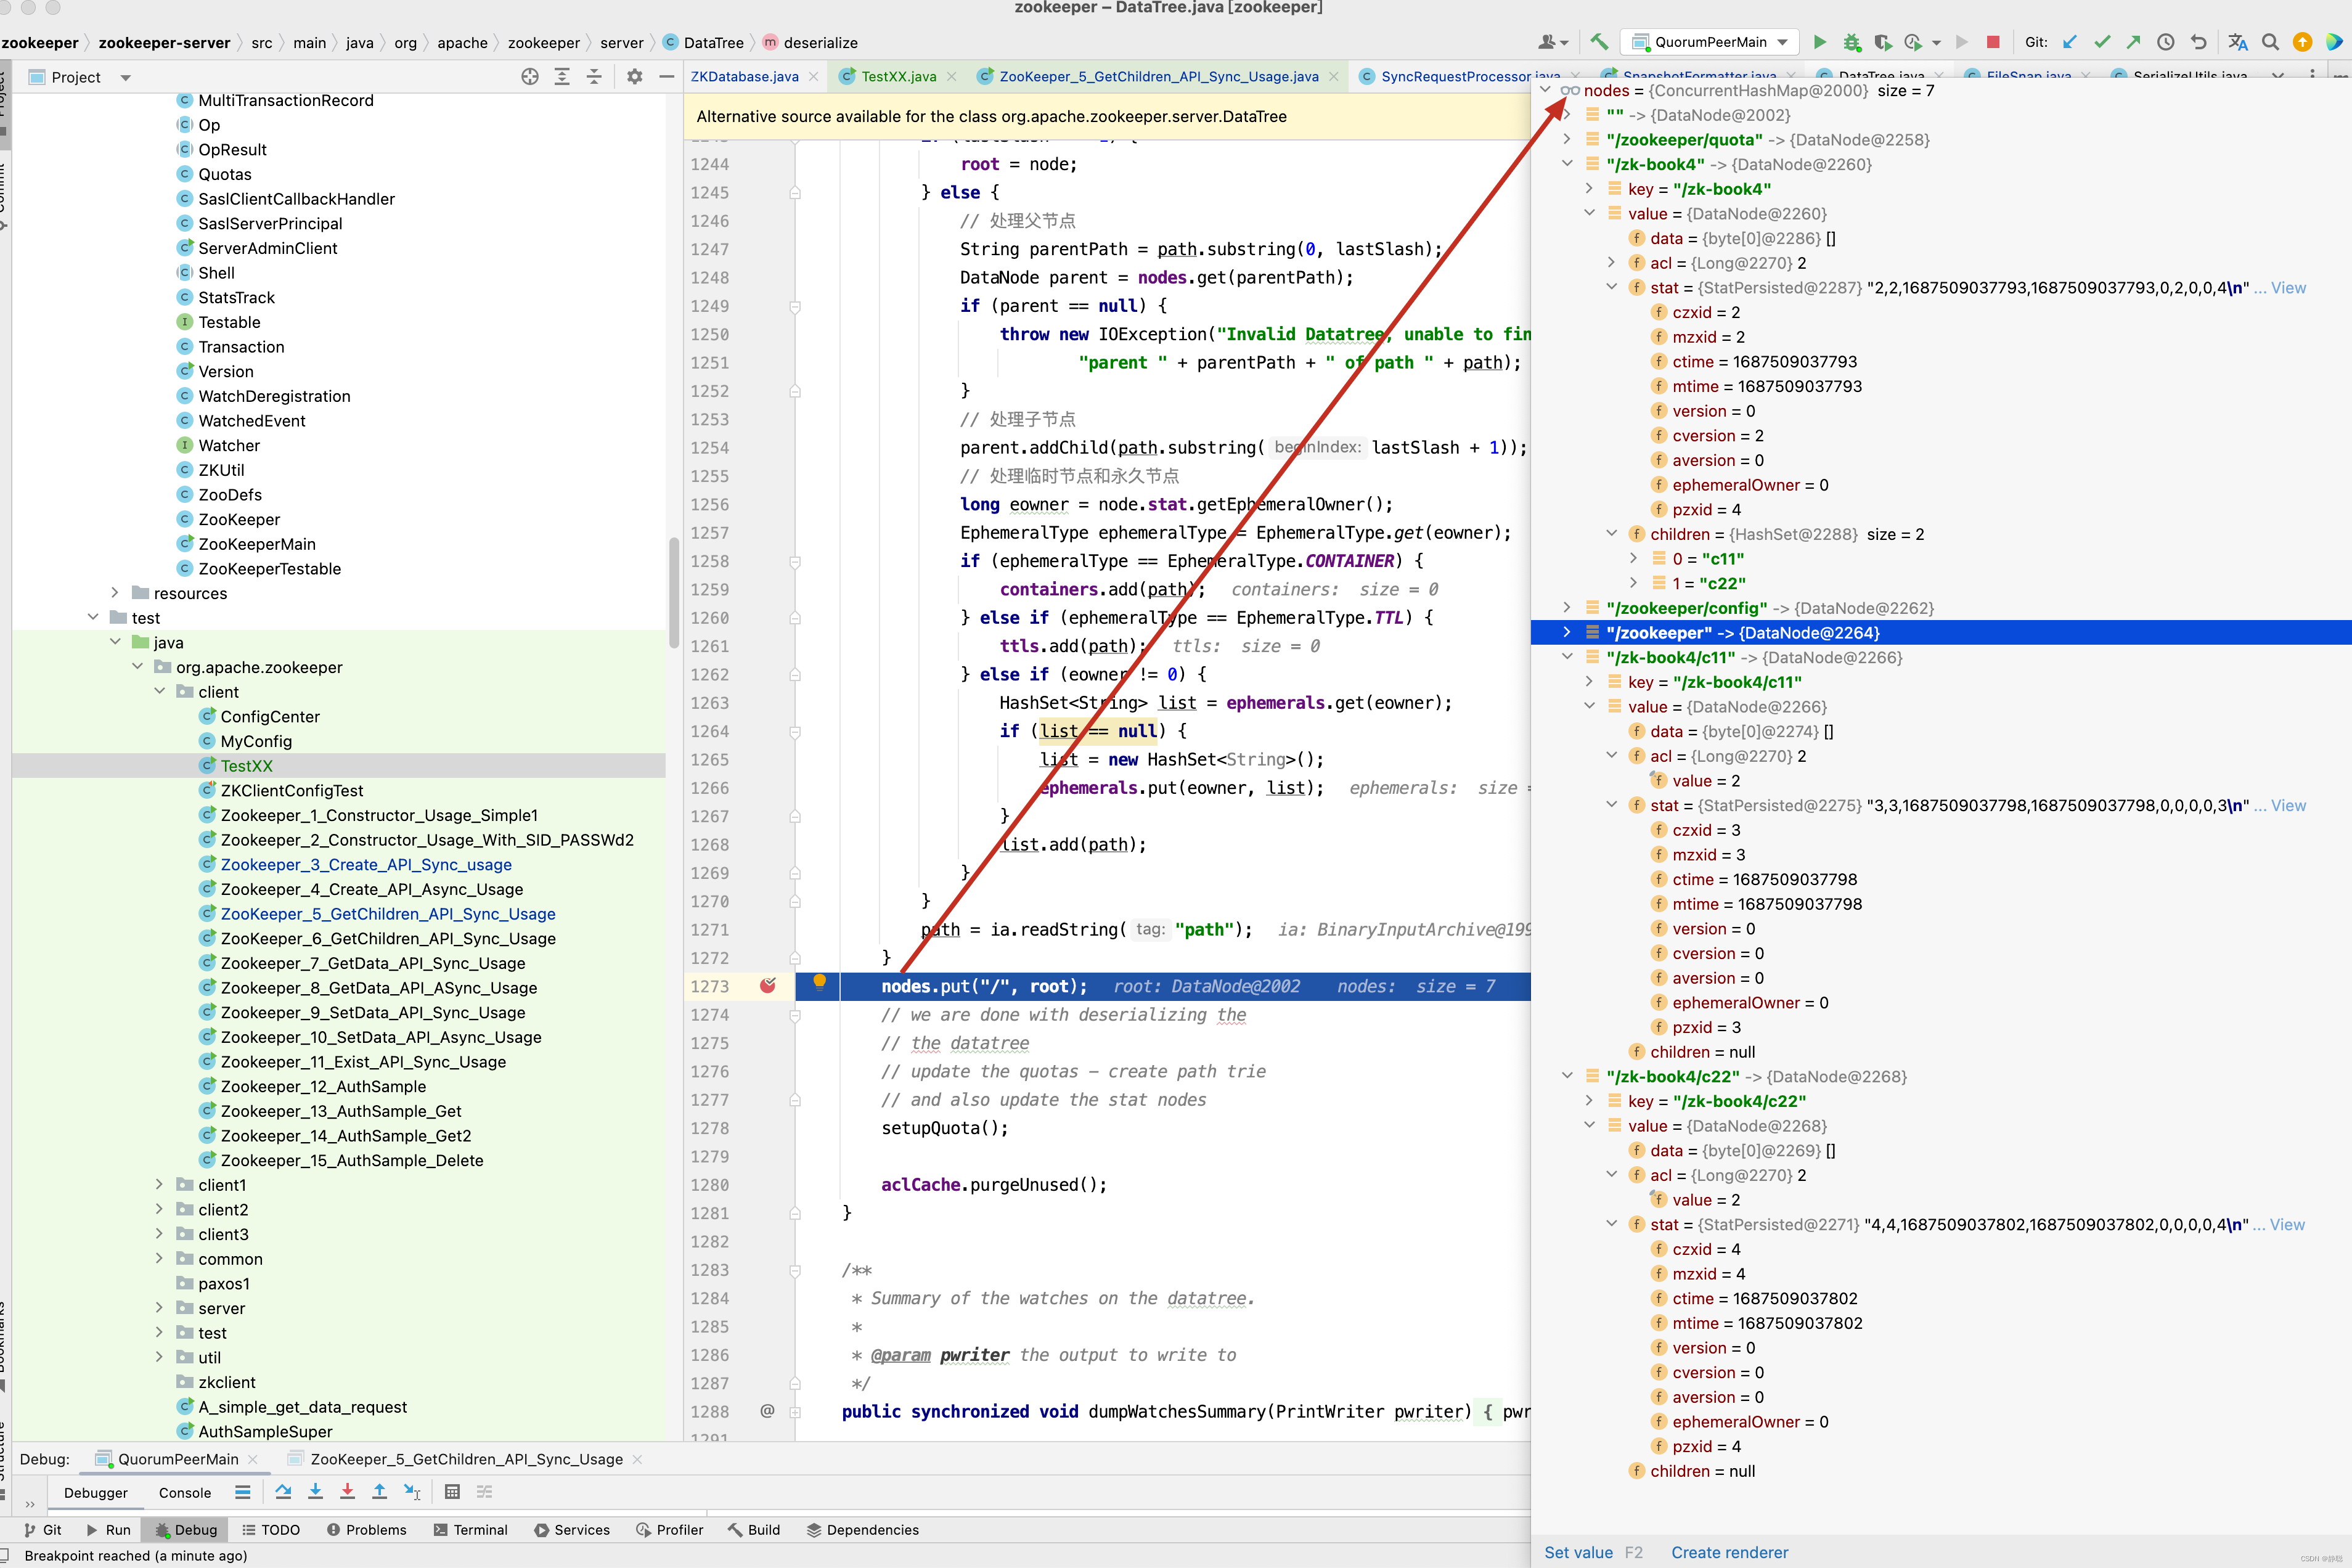Toggle the Run tool window button
The height and width of the screenshot is (1568, 2352).
pyautogui.click(x=108, y=1530)
